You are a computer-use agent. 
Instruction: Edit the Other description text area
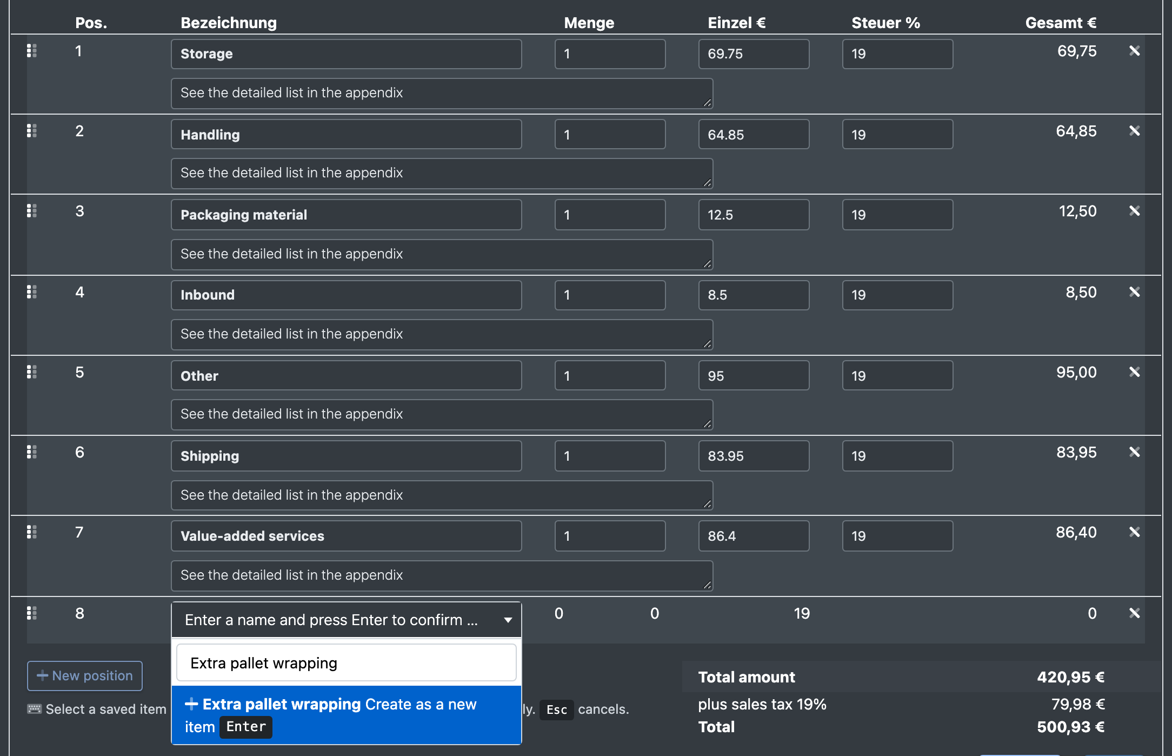pyautogui.click(x=442, y=414)
